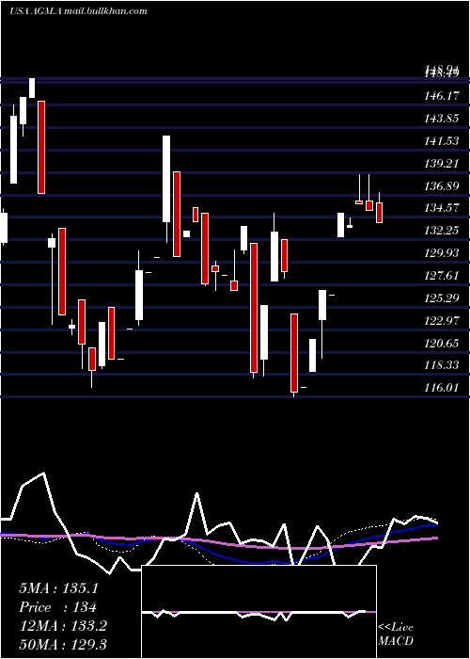Click the last red candle near 134.57
Viewport: 470px width, 659px height.
pos(380,213)
